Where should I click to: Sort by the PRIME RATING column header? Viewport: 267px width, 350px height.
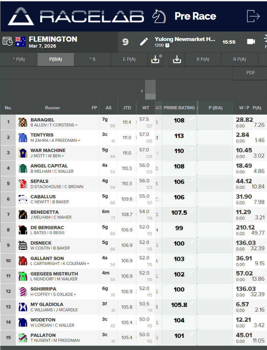[179, 108]
